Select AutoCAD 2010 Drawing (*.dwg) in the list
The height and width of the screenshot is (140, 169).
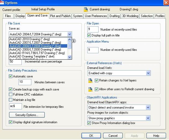38,39
